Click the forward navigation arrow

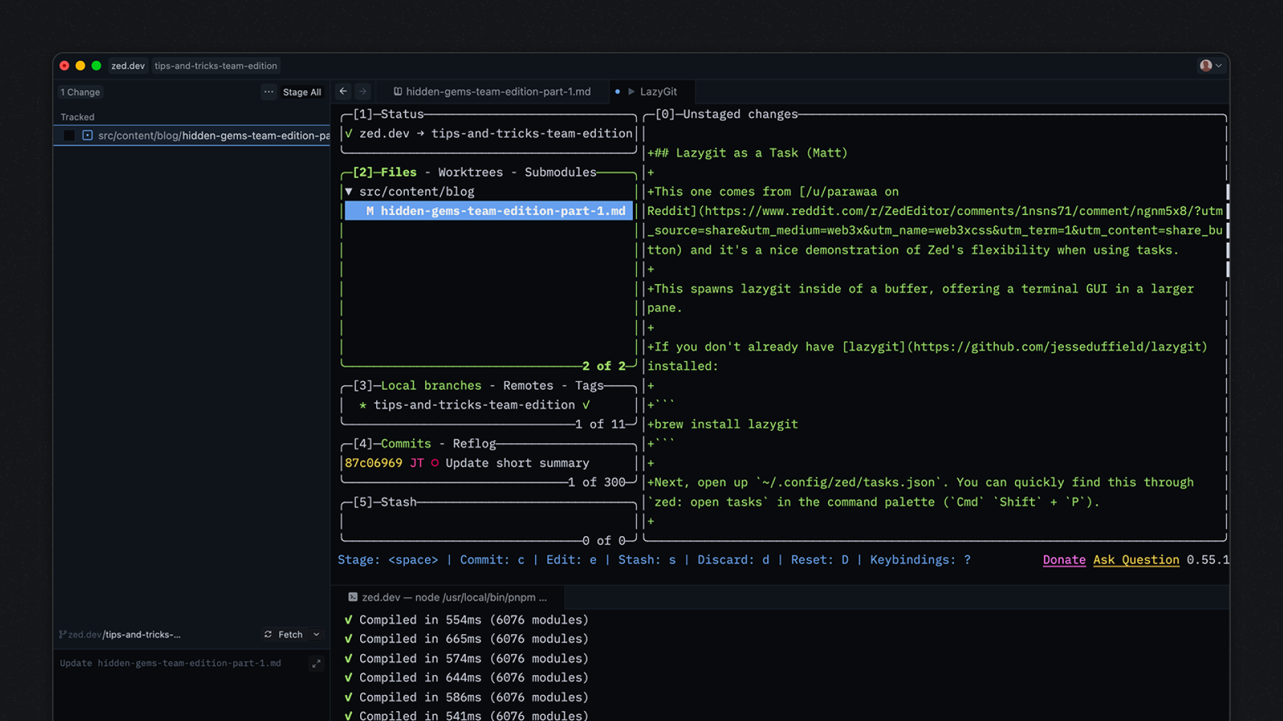pos(362,91)
